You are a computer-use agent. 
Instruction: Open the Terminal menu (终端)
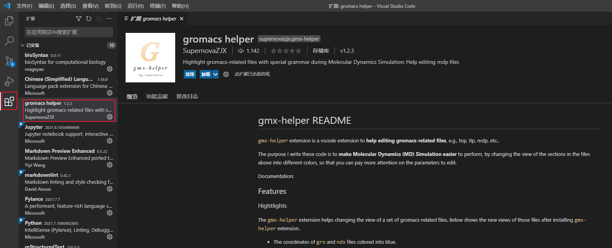(157, 6)
